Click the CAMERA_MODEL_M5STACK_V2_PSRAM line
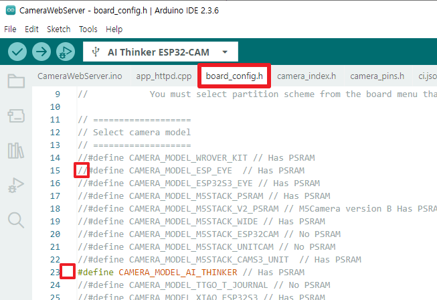This screenshot has height=300, width=437. 257,209
